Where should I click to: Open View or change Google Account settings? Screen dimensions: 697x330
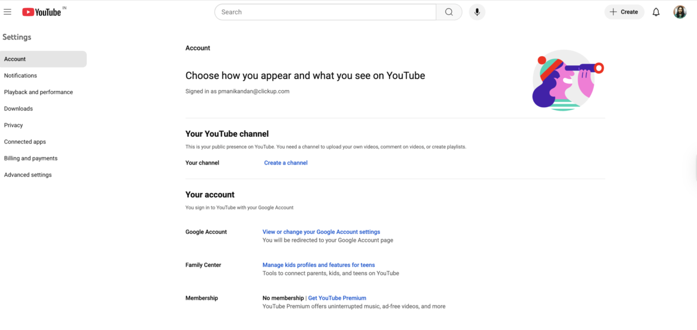point(321,232)
